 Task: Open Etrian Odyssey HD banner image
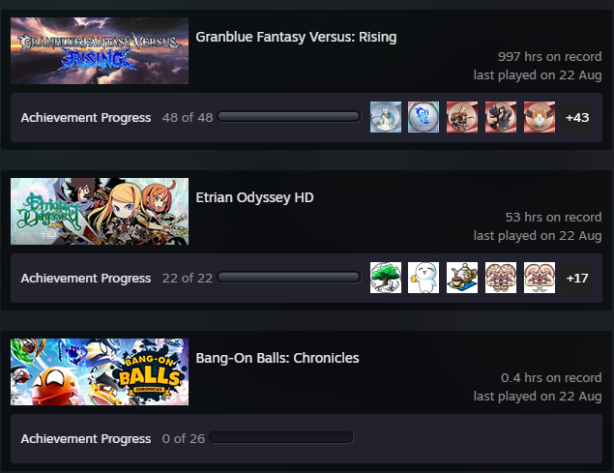[100, 211]
